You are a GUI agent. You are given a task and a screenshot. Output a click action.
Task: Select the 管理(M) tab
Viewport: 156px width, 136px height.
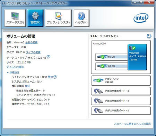[x=35, y=18]
